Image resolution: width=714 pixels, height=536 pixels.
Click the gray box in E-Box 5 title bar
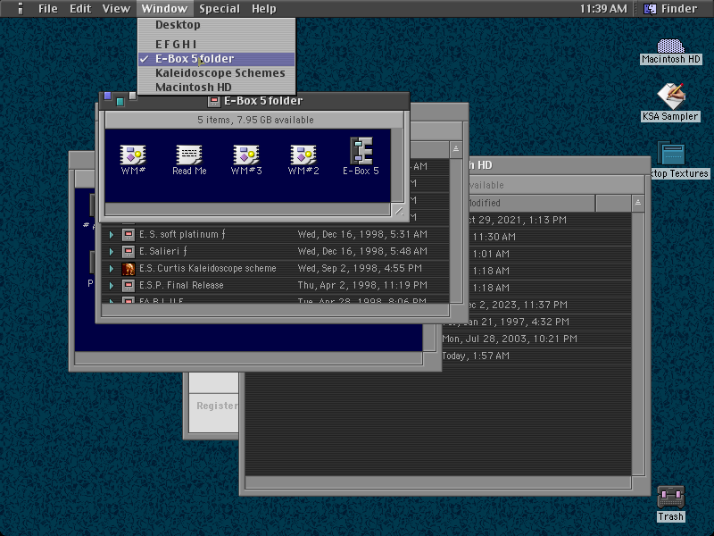[x=132, y=96]
